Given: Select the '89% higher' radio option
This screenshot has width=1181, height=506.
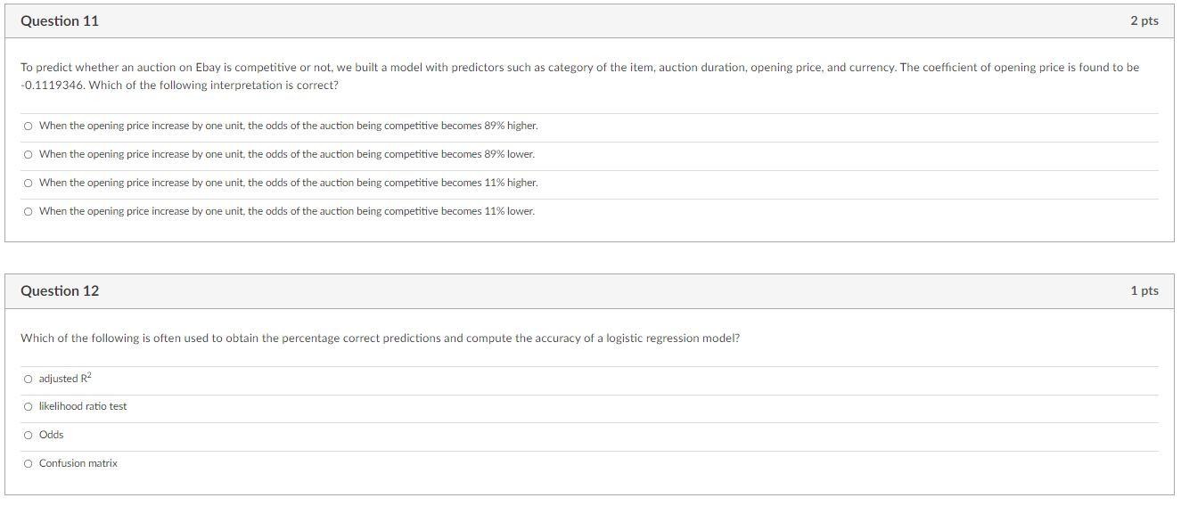Looking at the screenshot, I should click(29, 126).
